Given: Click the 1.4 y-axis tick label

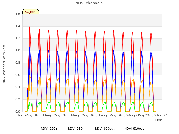Looking at the screenshot, I should [x=18, y=26].
